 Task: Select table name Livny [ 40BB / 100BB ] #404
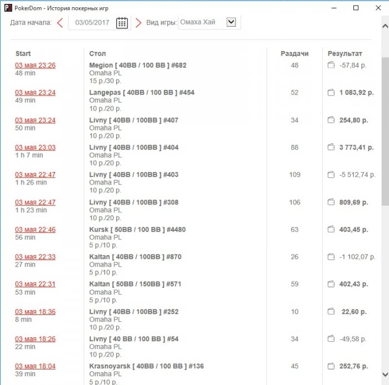pos(134,147)
